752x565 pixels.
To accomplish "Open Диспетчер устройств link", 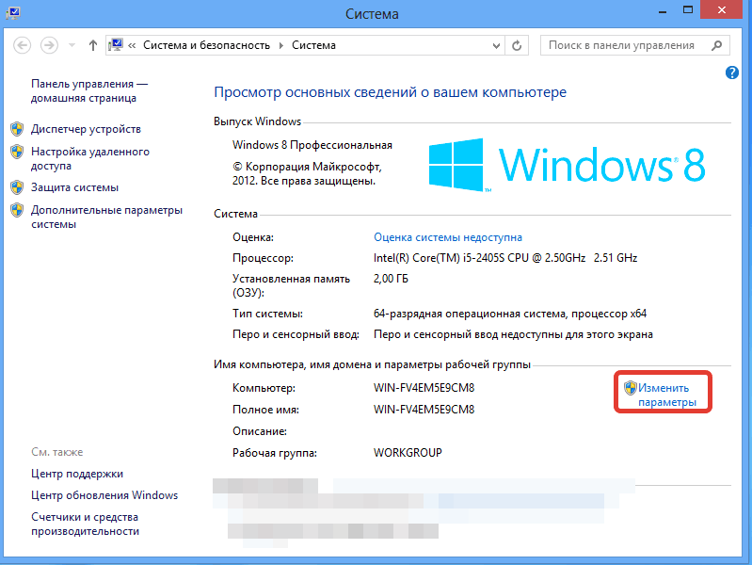I will (x=86, y=129).
